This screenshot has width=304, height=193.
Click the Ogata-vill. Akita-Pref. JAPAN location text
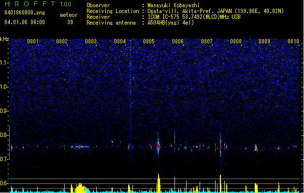pos(216,11)
